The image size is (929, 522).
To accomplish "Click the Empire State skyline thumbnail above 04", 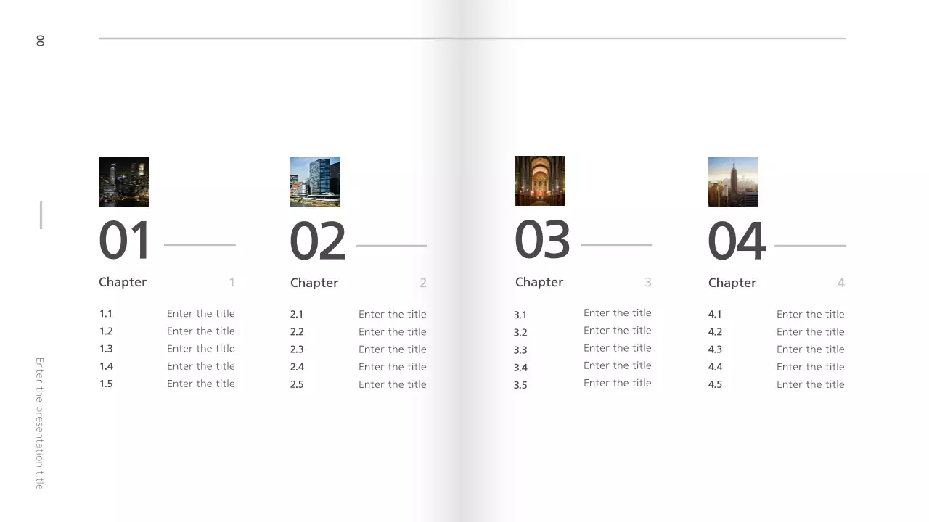I will (733, 181).
